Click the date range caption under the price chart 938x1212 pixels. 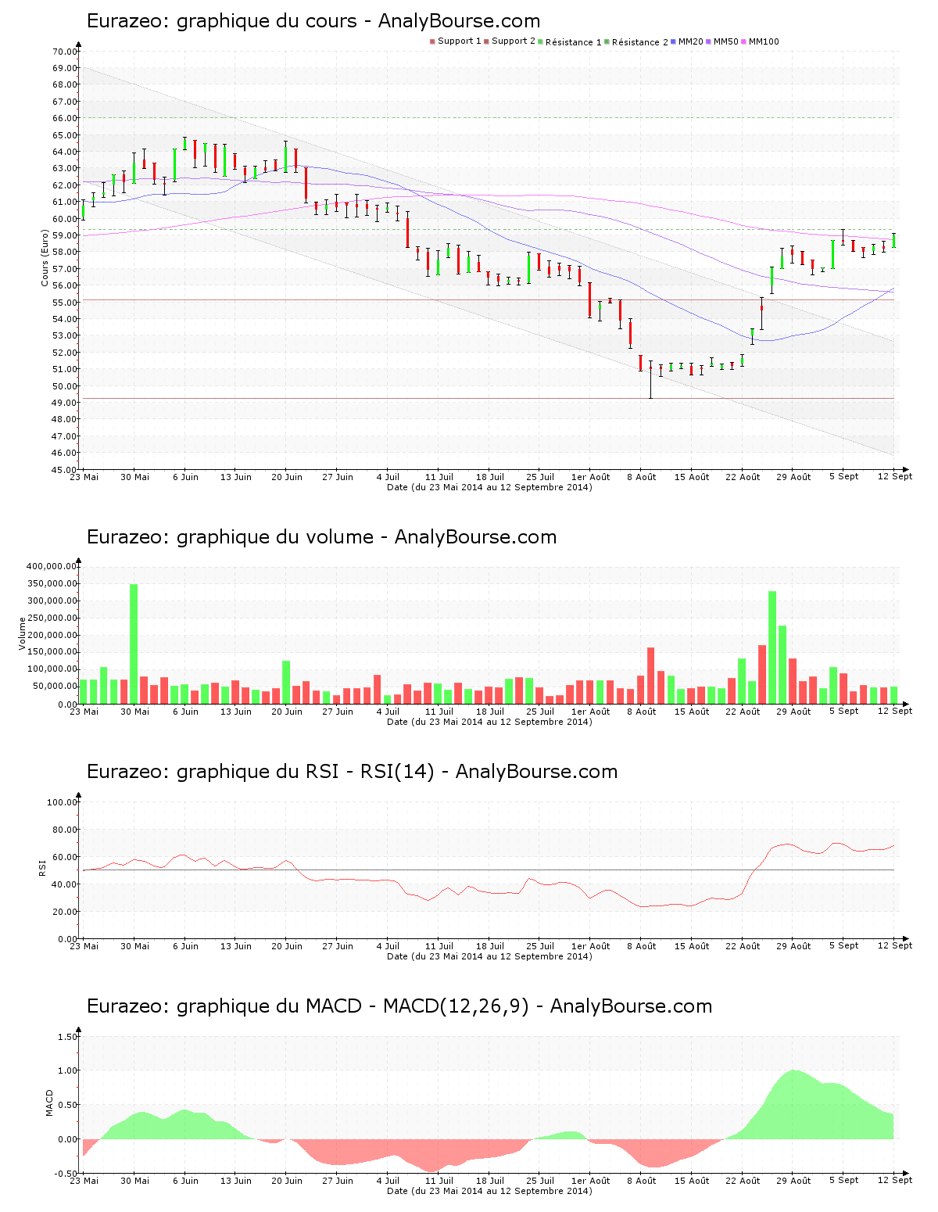click(489, 487)
